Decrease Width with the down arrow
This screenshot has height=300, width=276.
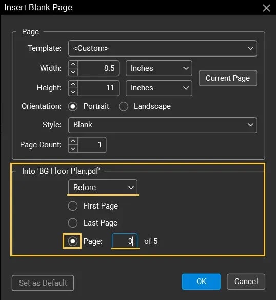click(73, 72)
